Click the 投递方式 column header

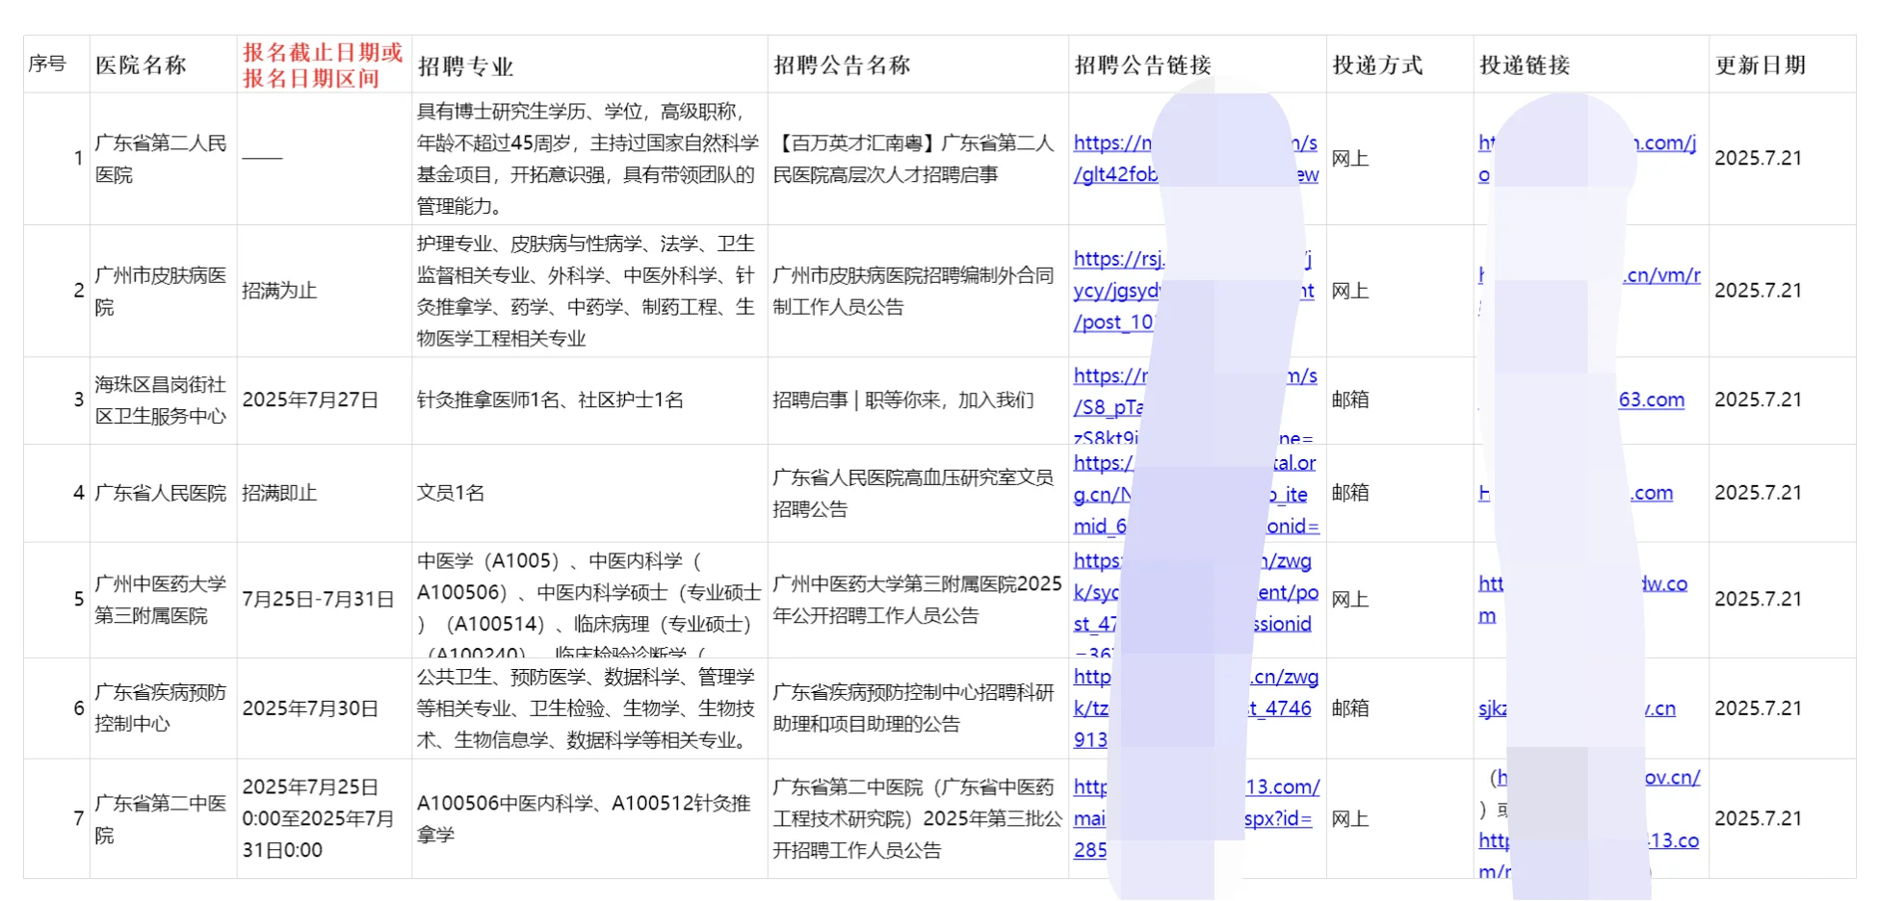point(1377,65)
